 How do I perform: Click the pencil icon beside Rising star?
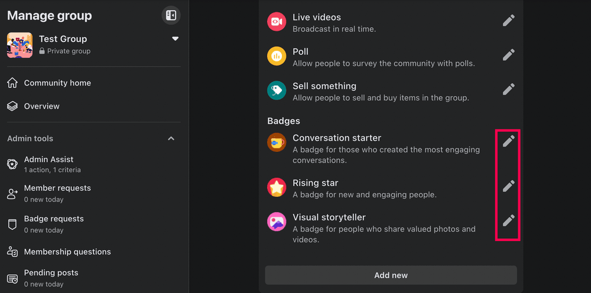tap(508, 186)
